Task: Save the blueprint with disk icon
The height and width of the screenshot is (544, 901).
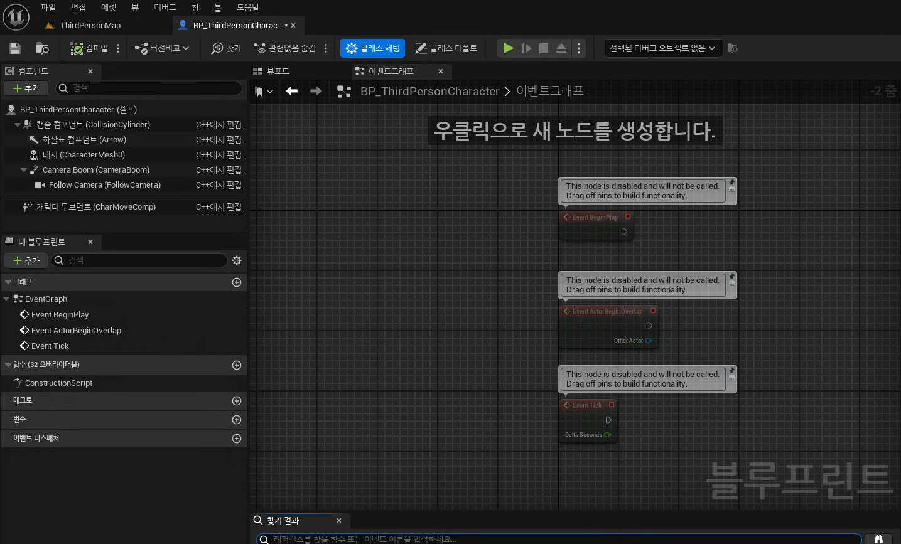Action: coord(15,48)
